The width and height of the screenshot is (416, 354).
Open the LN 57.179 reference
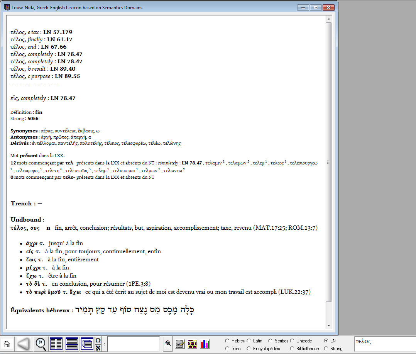click(58, 32)
